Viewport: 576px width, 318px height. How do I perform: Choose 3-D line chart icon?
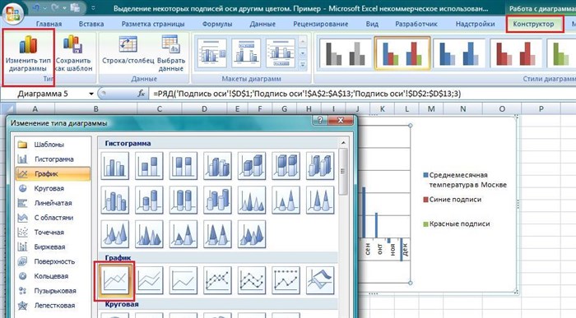[320, 280]
